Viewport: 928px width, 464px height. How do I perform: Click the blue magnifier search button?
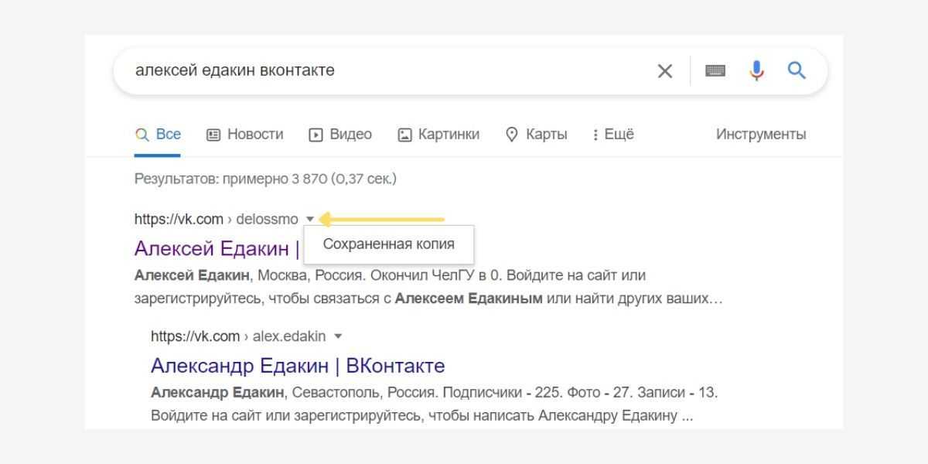(x=797, y=71)
